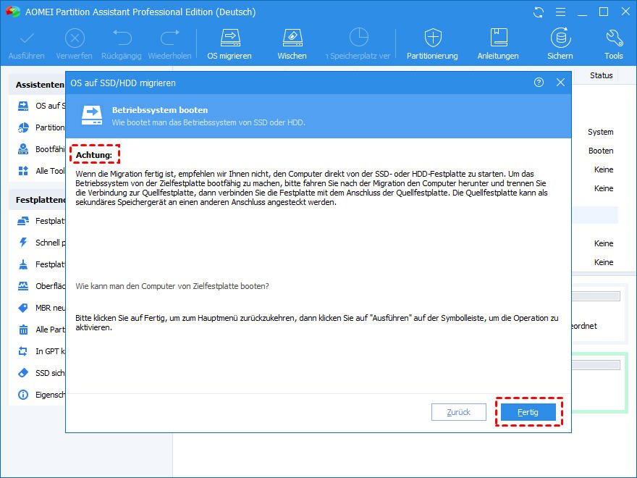
Task: Close the OS auf SSD/HDD migrieren dialog
Action: (x=560, y=83)
